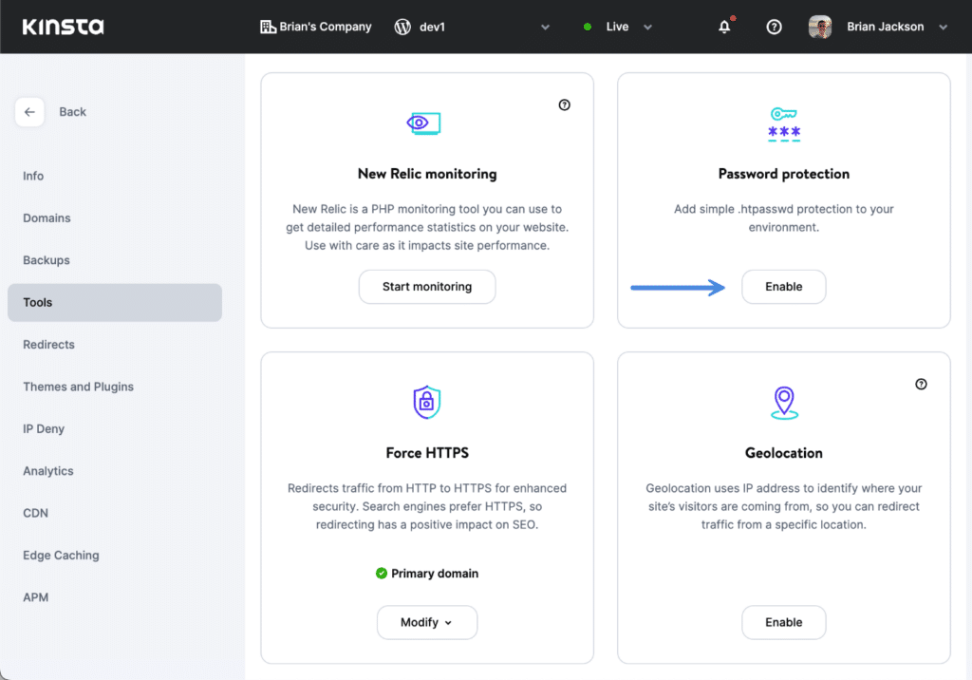
Task: Click the Back label in sidebar
Action: pos(72,112)
